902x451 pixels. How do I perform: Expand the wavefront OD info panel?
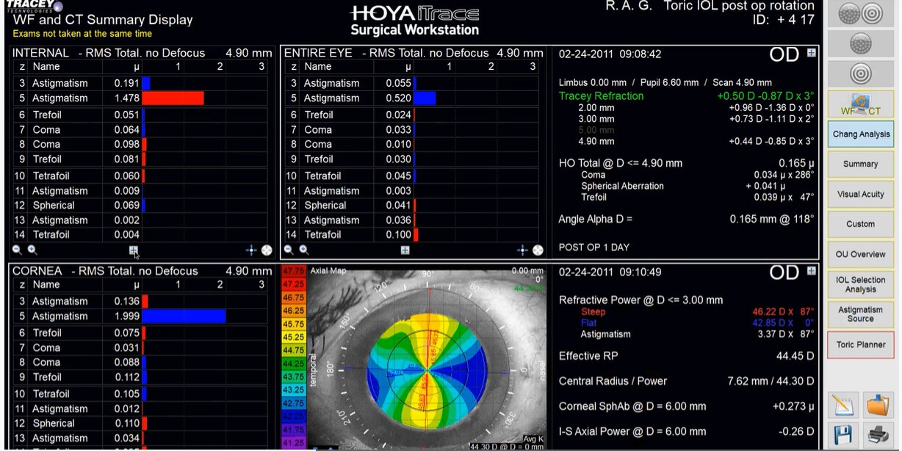pos(811,53)
